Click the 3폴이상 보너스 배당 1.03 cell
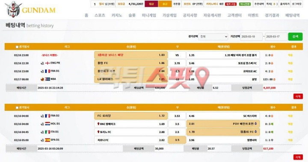This screenshot has width=308, height=162. (131, 55)
